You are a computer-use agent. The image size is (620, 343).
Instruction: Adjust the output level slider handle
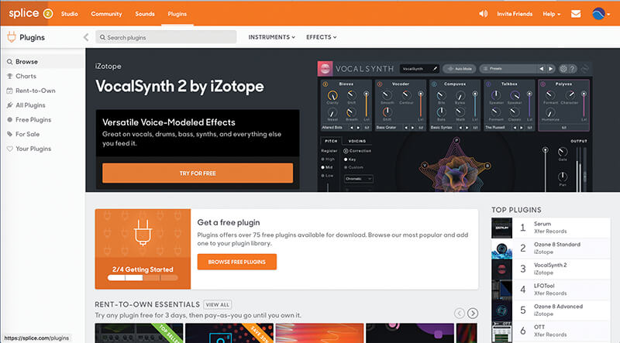(x=546, y=150)
